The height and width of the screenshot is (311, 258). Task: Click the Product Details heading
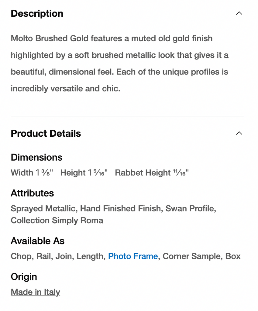click(46, 134)
